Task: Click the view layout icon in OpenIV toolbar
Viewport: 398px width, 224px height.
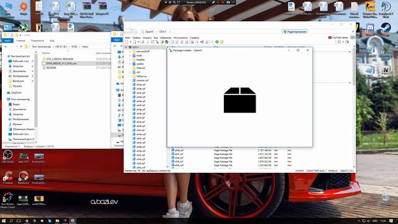Action: click(339, 42)
